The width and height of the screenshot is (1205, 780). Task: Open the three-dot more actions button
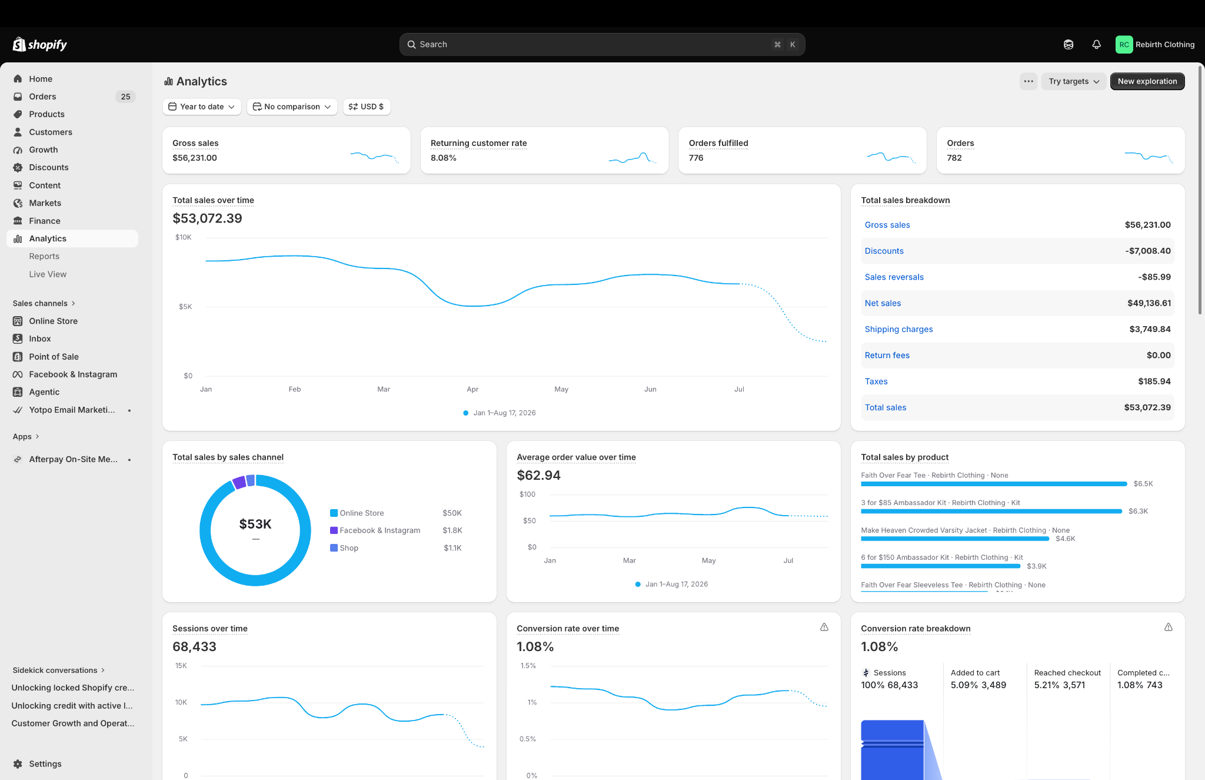[x=1028, y=81]
